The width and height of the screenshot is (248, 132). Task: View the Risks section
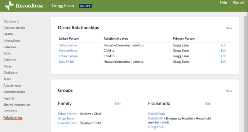point(7,53)
